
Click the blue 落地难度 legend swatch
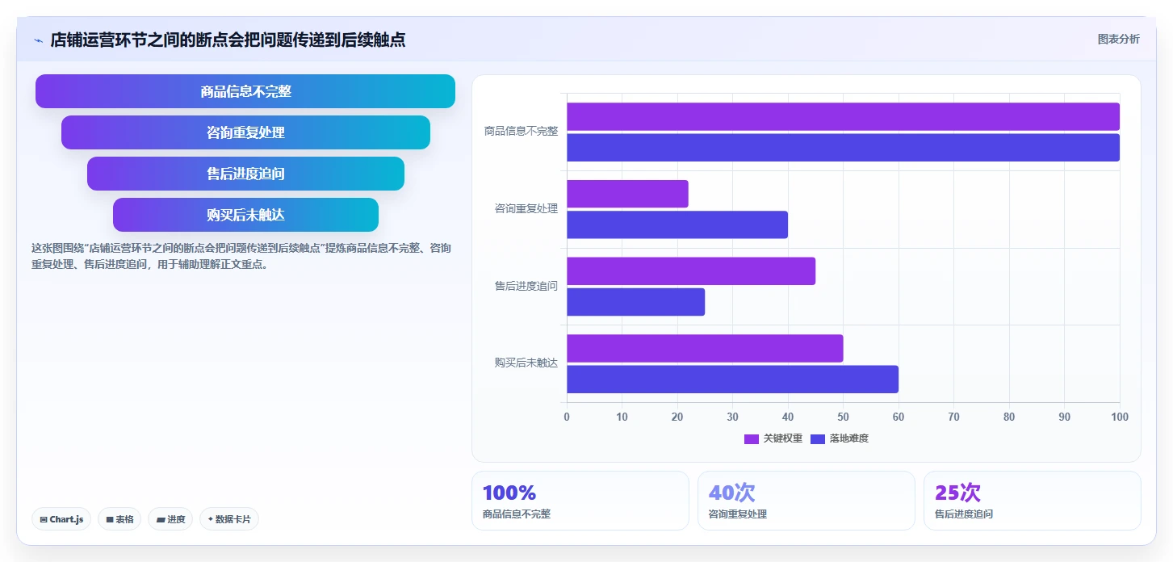[818, 438]
